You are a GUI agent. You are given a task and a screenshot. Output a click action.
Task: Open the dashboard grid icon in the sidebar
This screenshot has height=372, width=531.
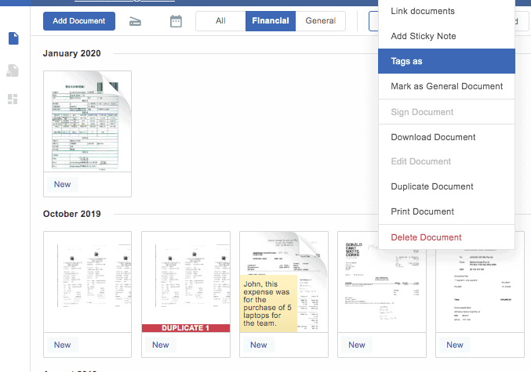click(13, 99)
